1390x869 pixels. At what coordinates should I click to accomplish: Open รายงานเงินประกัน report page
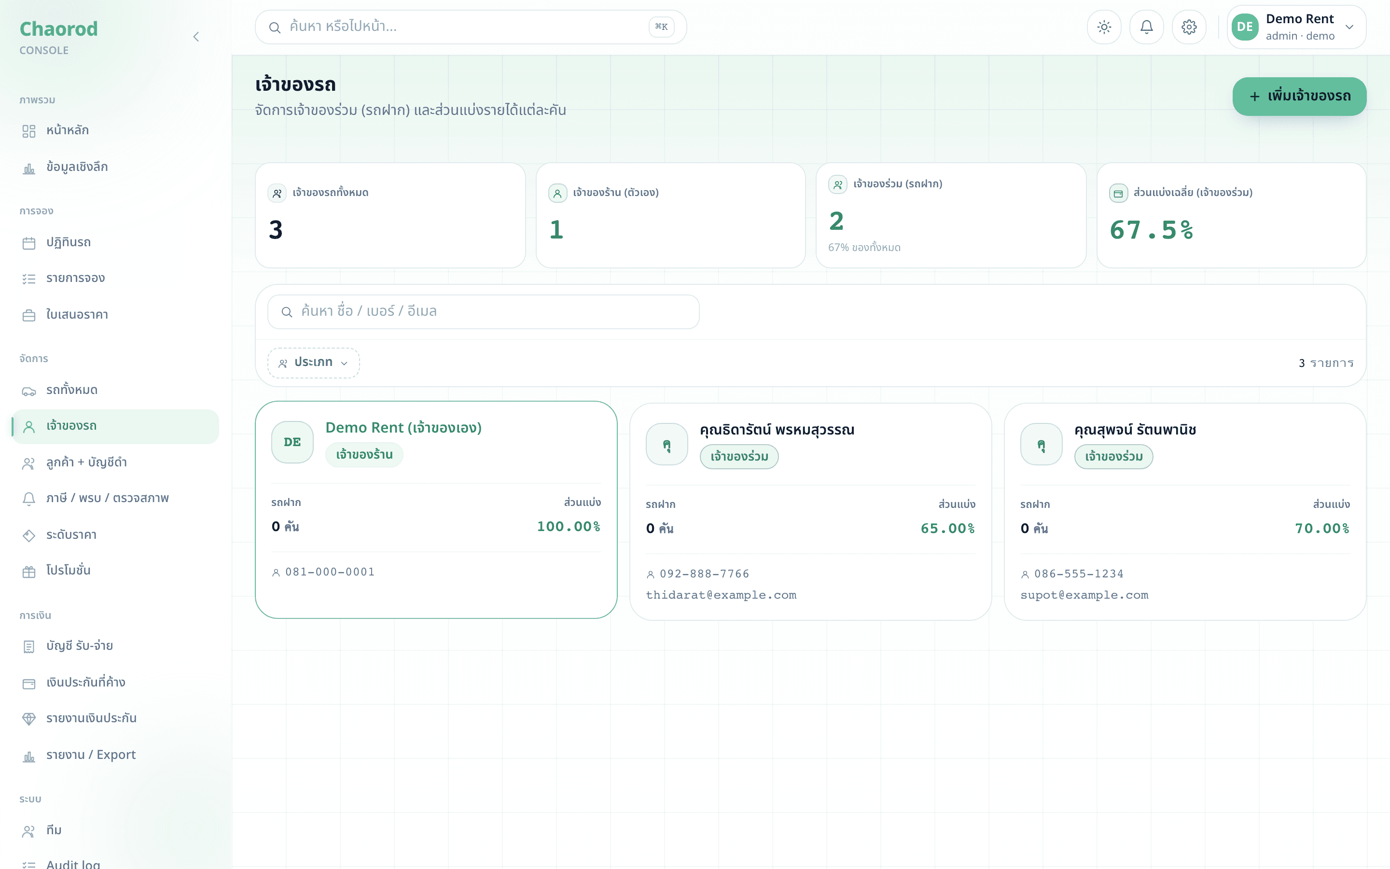pos(115,718)
